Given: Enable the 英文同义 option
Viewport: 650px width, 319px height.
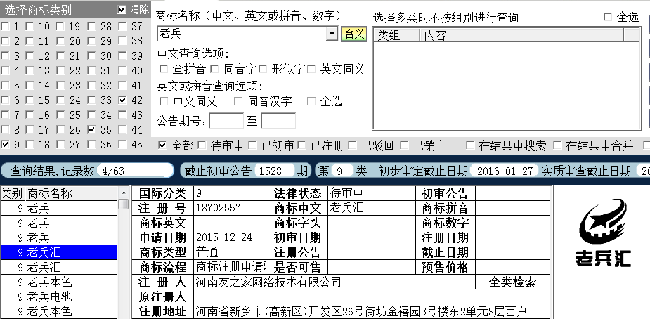Looking at the screenshot, I should point(311,69).
